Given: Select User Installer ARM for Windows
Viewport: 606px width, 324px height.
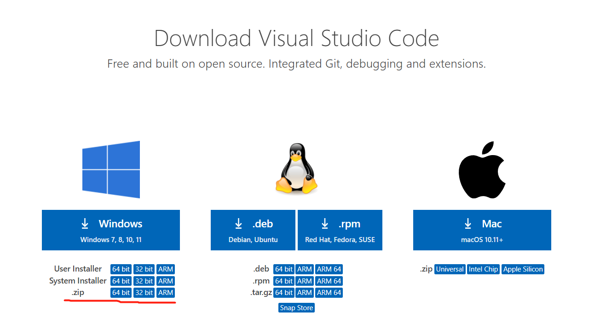Looking at the screenshot, I should tap(166, 269).
